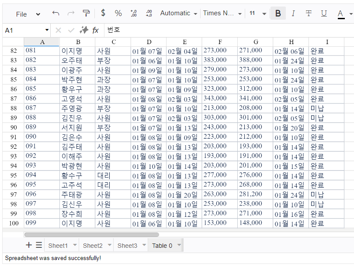The width and height of the screenshot is (354, 267).
Task: Toggle bold formatting
Action: point(278,13)
